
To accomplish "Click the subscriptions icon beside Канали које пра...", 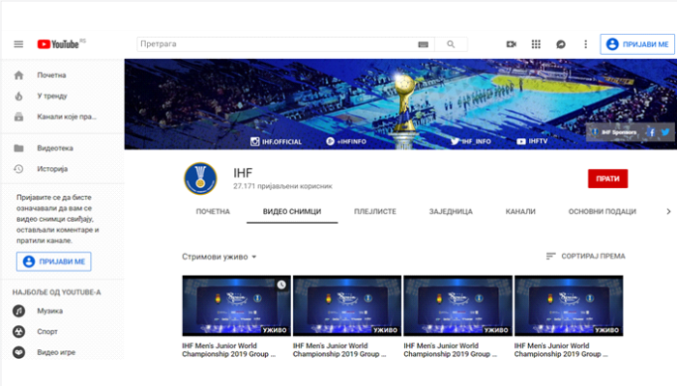I will tap(18, 117).
